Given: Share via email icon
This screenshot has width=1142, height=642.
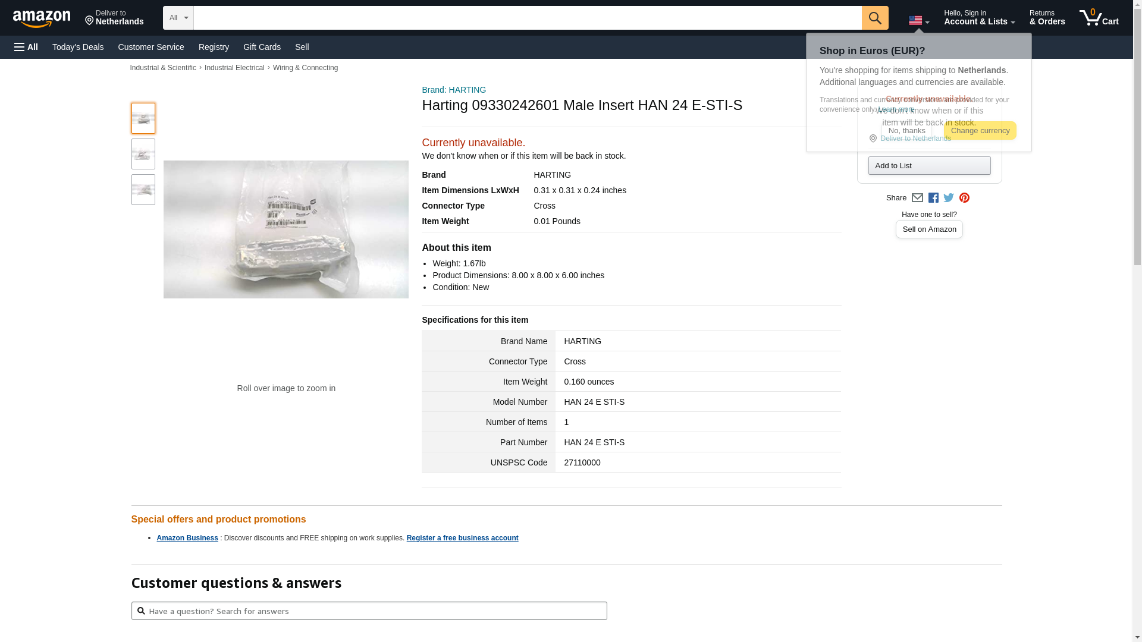Looking at the screenshot, I should pos(917,198).
